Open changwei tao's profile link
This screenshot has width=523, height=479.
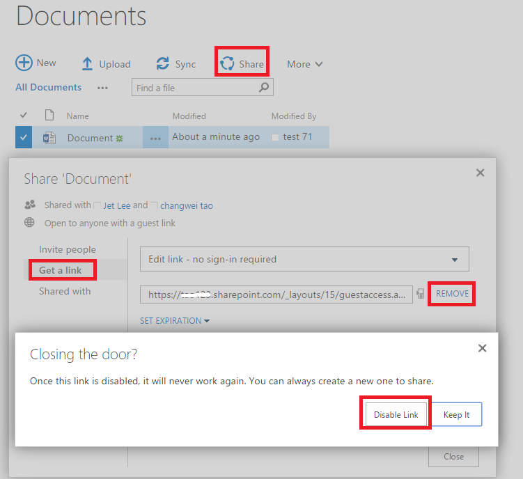187,205
